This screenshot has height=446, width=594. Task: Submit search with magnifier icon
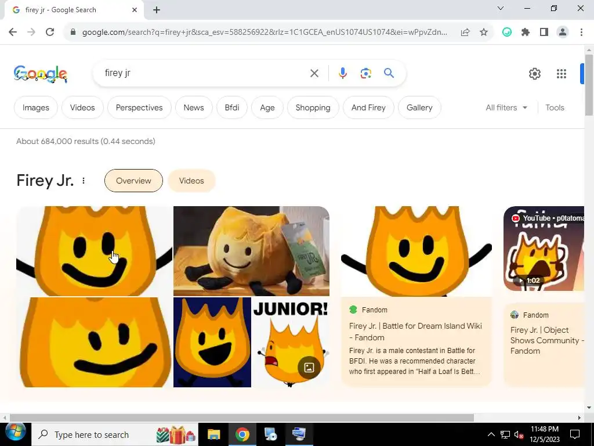(x=389, y=73)
